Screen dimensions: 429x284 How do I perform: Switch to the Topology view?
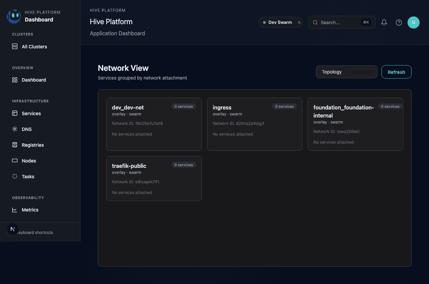(331, 72)
